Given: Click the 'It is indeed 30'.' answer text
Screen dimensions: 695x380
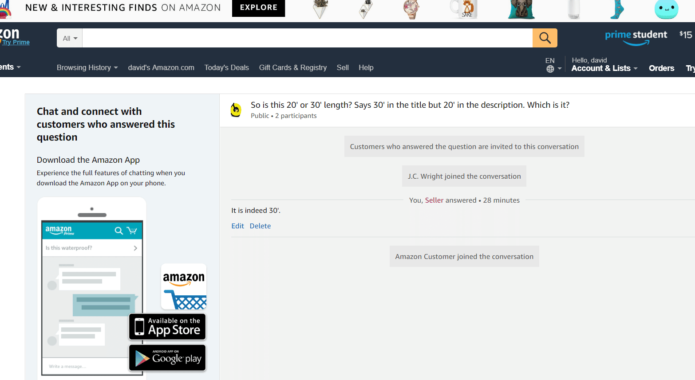Looking at the screenshot, I should [x=256, y=211].
